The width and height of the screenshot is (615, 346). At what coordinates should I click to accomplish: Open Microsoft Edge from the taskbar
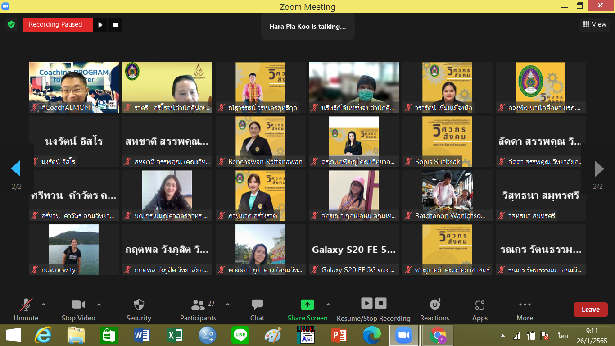(371, 335)
